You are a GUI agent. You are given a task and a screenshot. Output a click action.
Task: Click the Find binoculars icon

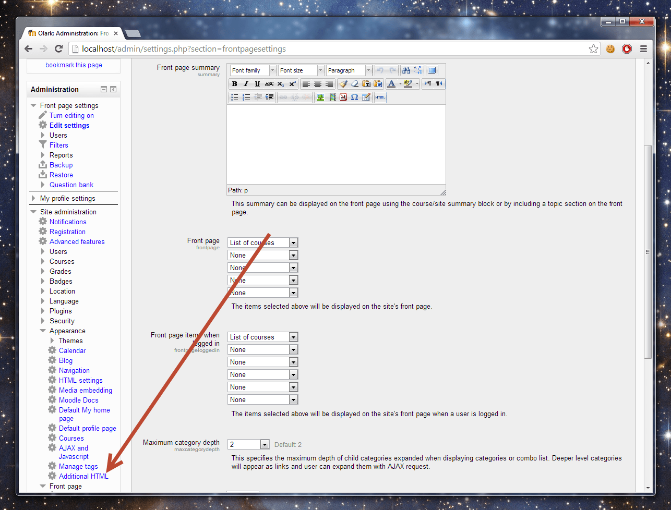(x=406, y=70)
